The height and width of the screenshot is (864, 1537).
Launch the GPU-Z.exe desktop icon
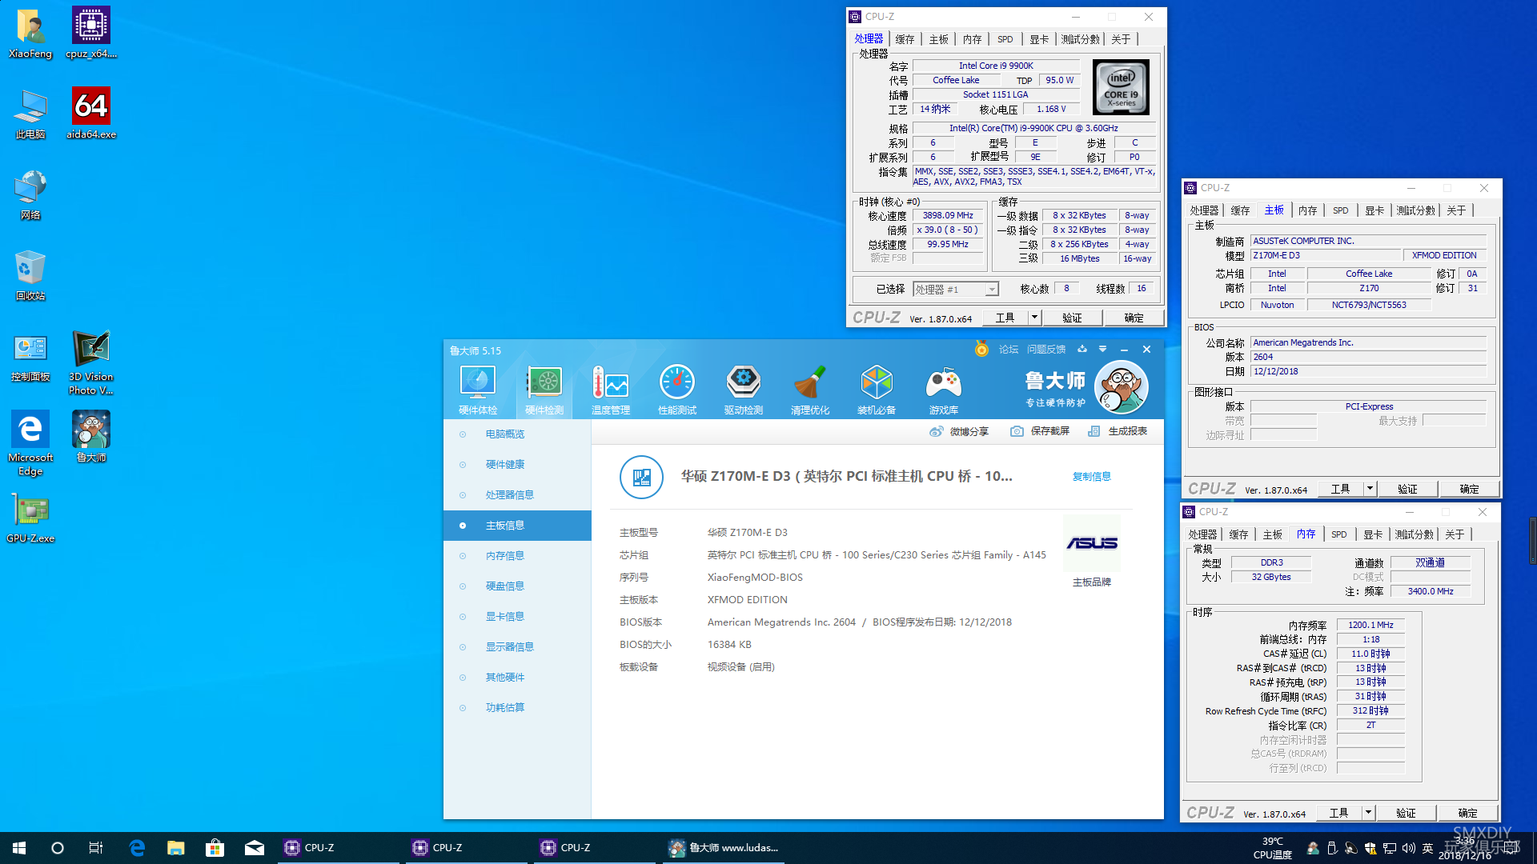point(30,518)
